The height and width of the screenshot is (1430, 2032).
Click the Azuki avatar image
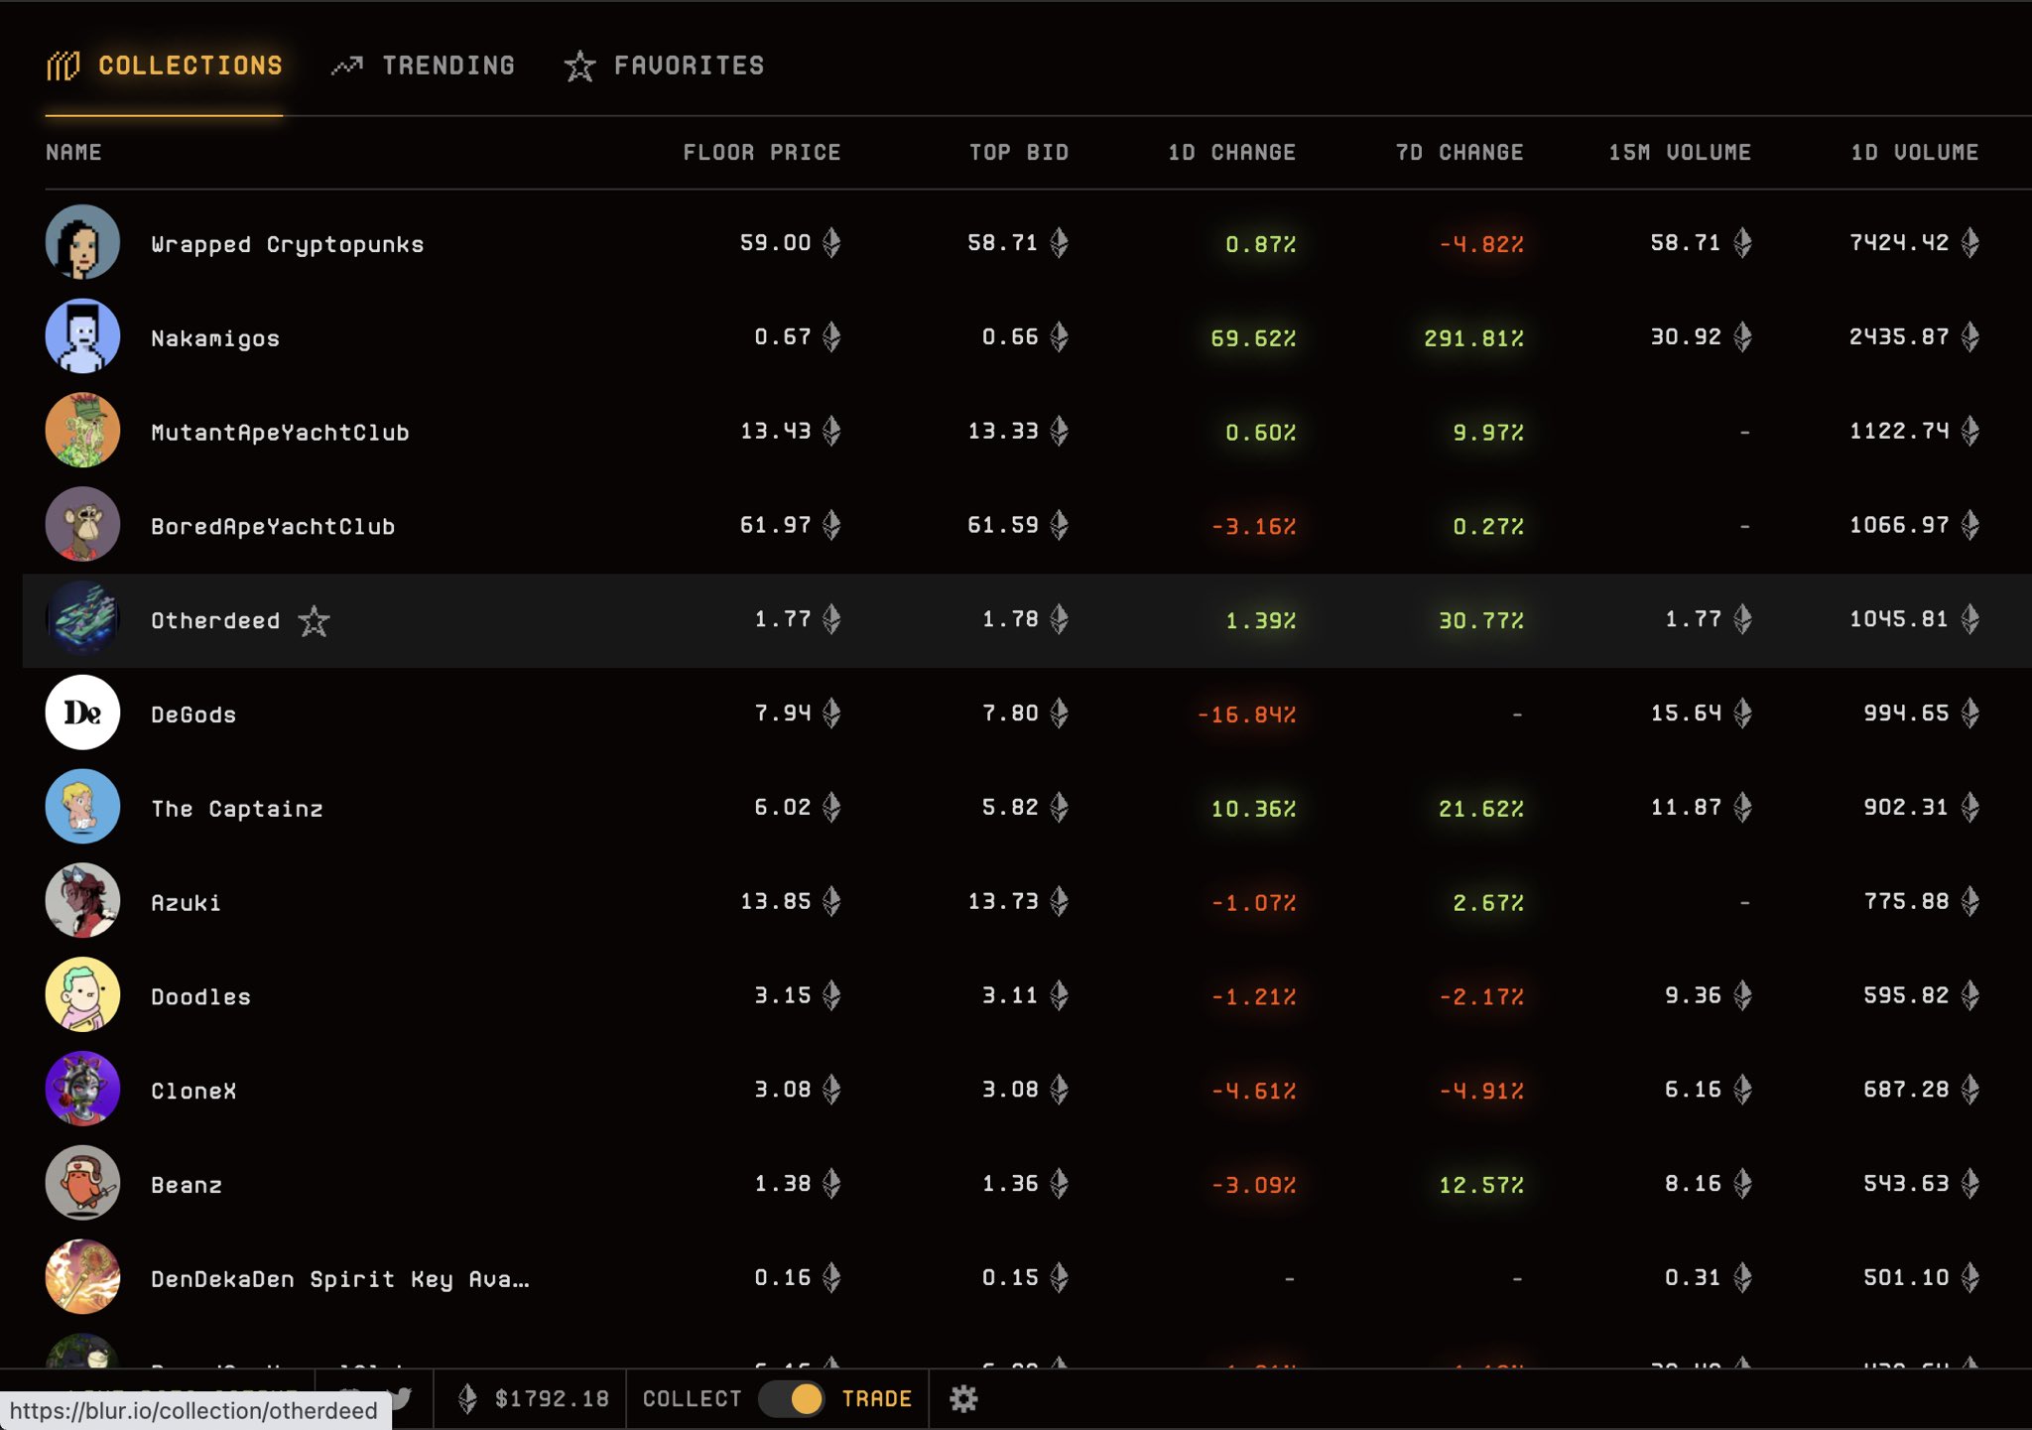(x=82, y=901)
